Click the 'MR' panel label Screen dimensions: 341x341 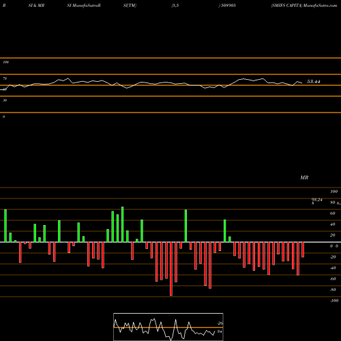(x=304, y=177)
